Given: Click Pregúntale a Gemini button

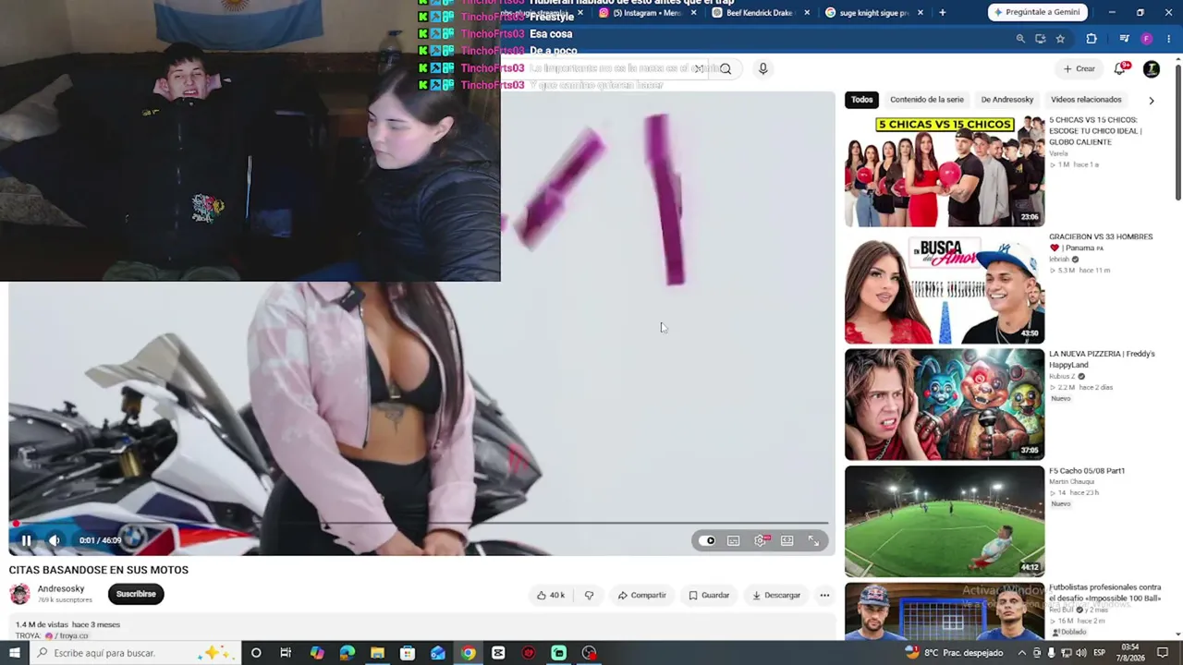Looking at the screenshot, I should click(x=1038, y=12).
